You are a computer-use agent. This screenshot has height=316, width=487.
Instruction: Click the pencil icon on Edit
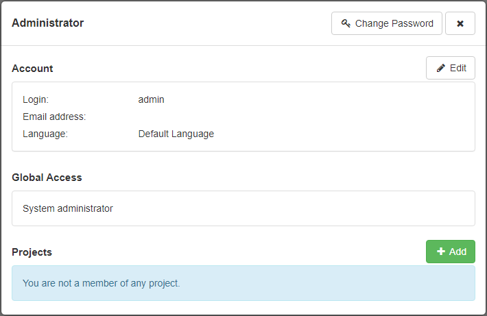click(x=441, y=68)
